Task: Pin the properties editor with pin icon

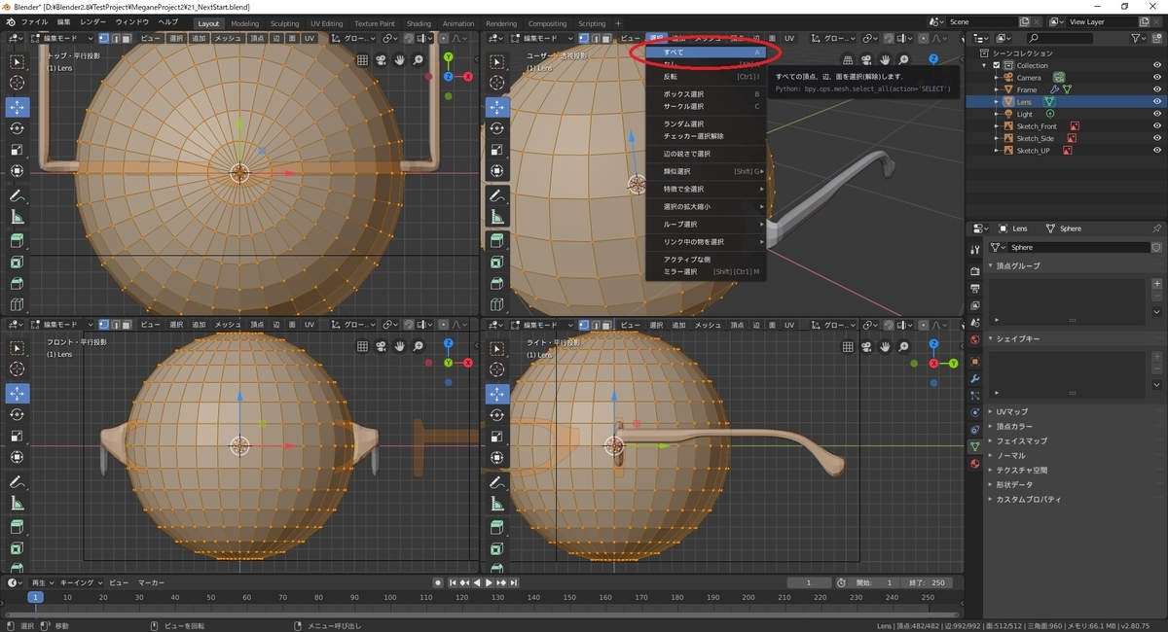Action: pyautogui.click(x=1156, y=228)
